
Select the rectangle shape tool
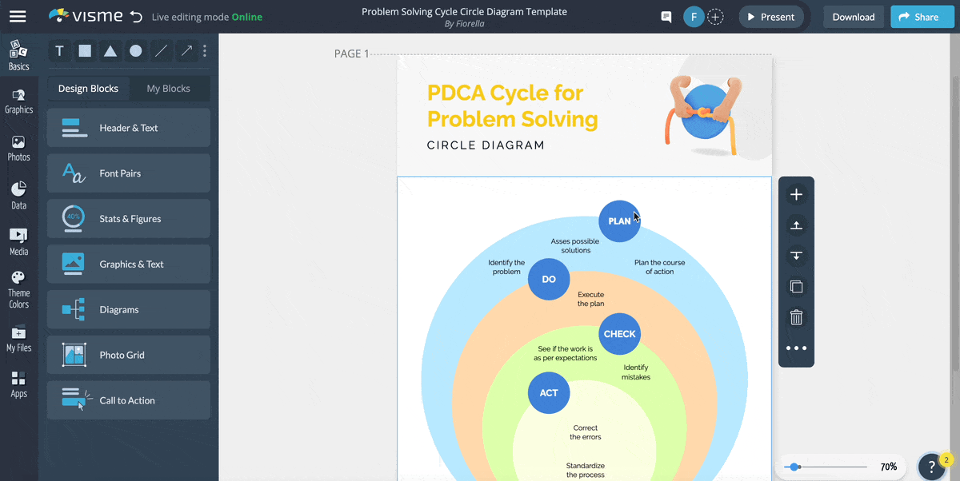pos(85,50)
